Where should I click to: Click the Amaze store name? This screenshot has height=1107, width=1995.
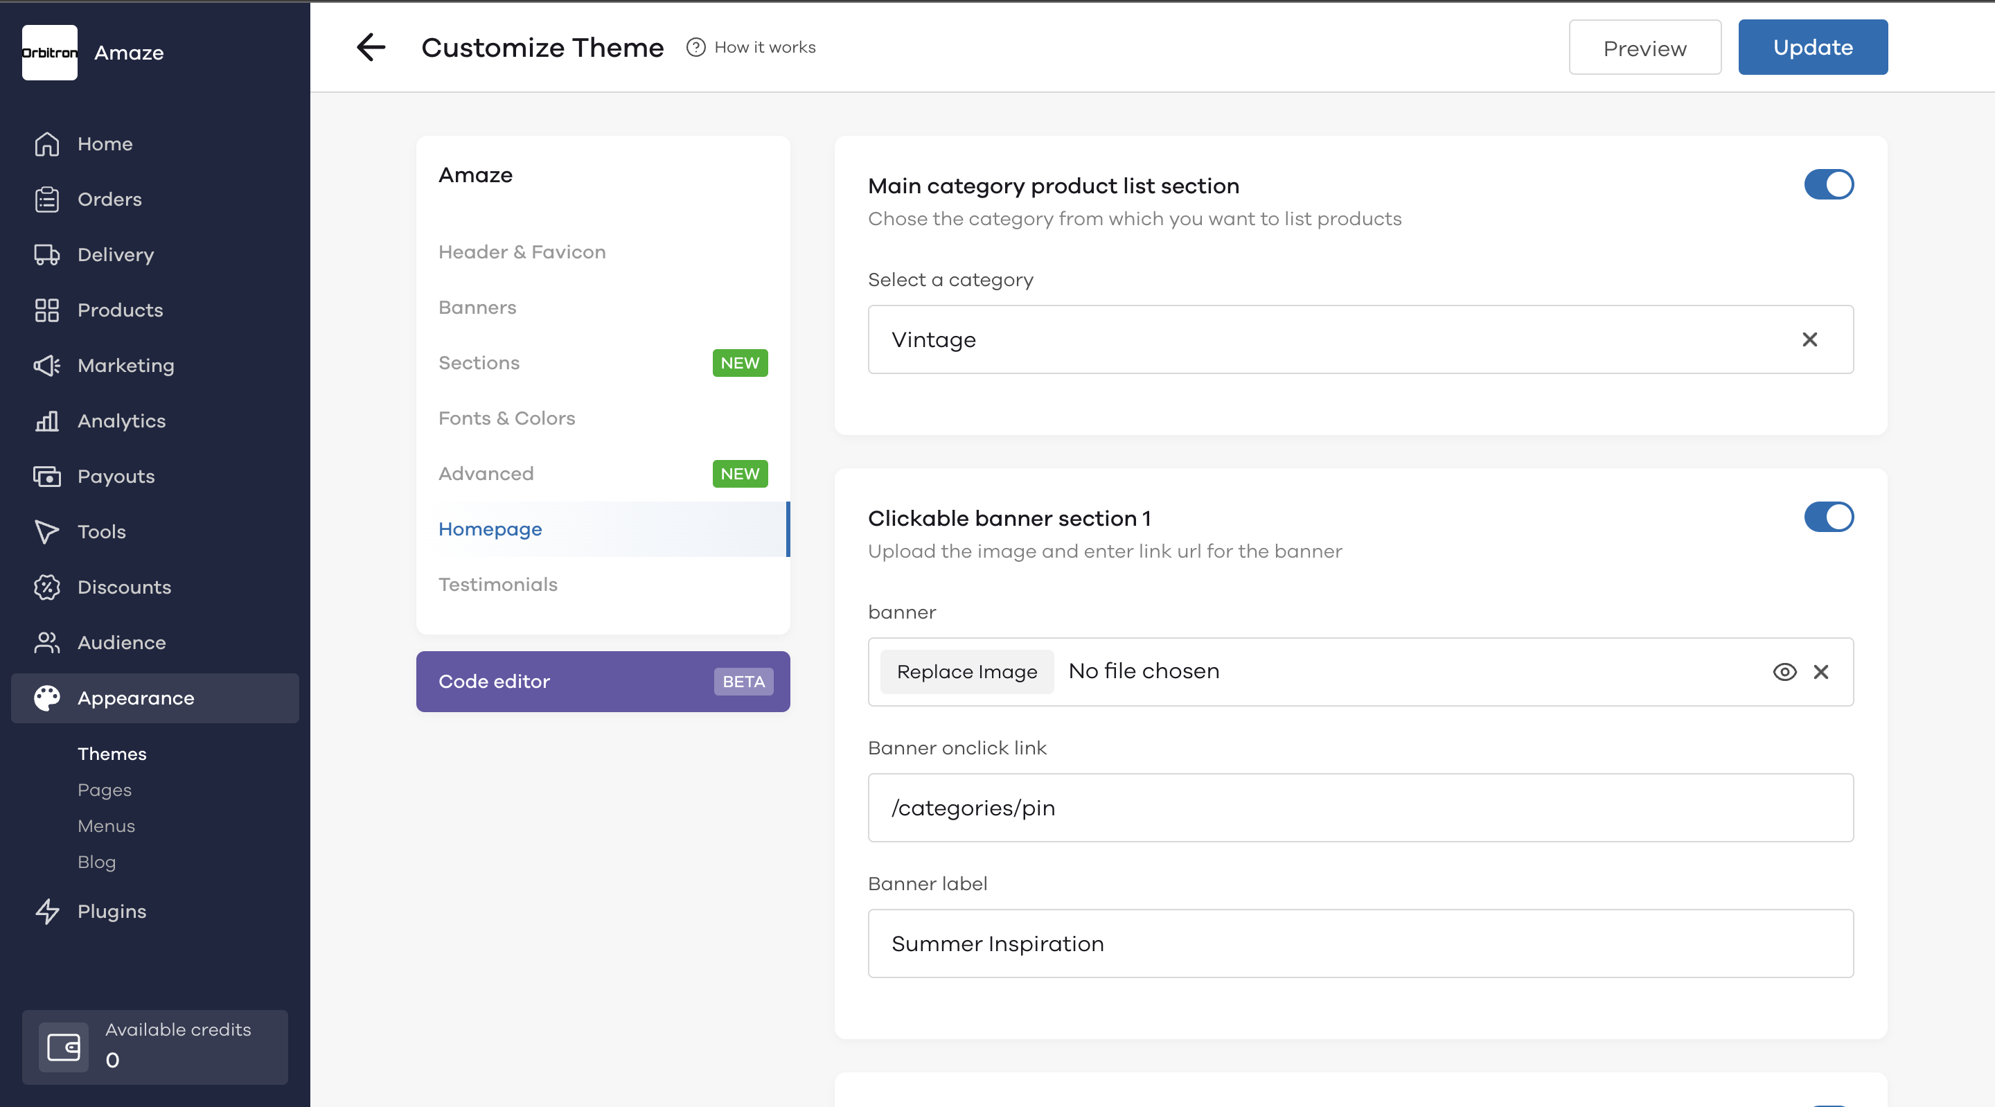click(x=129, y=53)
